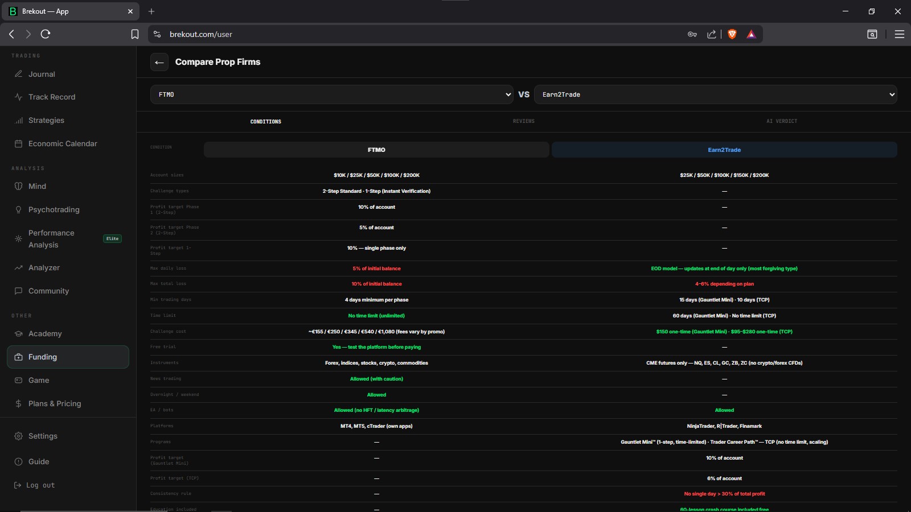Open the FTMO firm dropdown

332,94
